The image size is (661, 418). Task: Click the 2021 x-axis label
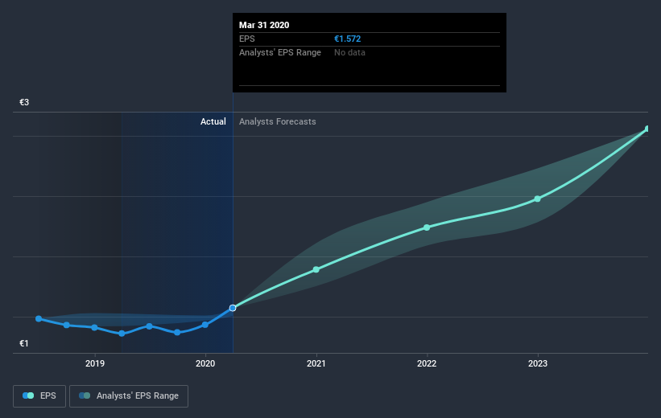pos(316,363)
